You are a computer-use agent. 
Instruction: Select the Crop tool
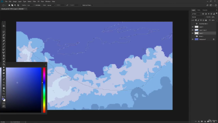coord(4,38)
